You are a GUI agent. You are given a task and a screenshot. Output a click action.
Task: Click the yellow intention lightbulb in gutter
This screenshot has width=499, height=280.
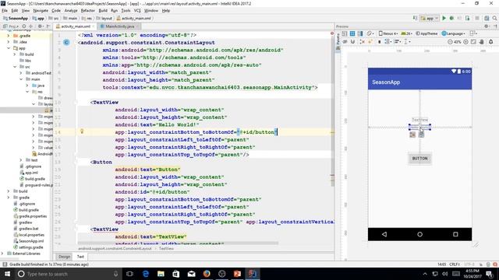pos(82,131)
